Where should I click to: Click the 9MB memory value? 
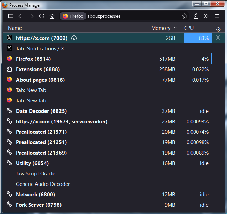pos(170,205)
